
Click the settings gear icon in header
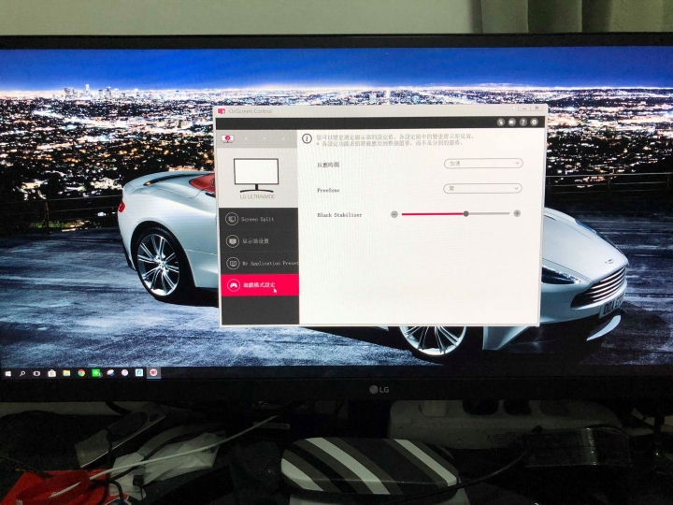tap(534, 122)
